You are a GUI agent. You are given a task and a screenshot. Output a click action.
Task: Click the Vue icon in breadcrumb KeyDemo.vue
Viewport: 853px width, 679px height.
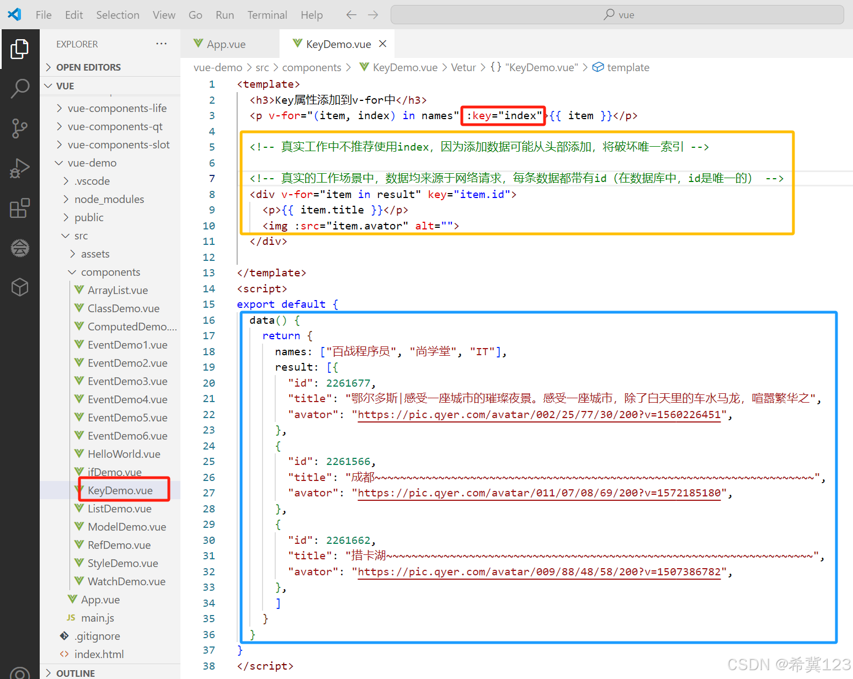click(x=364, y=67)
